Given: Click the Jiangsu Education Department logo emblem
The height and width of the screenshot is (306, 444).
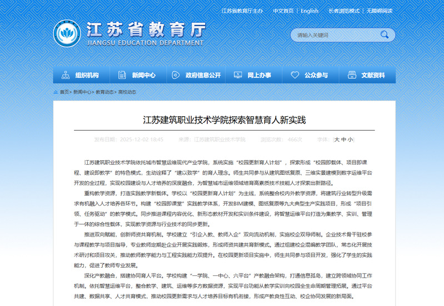Looking at the screenshot, I should [67, 34].
